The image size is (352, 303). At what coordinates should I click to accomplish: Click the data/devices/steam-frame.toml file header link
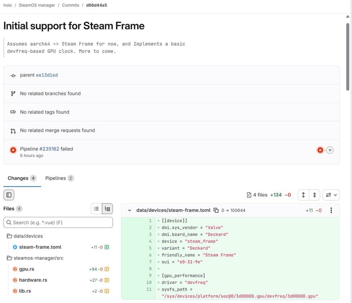click(x=173, y=210)
